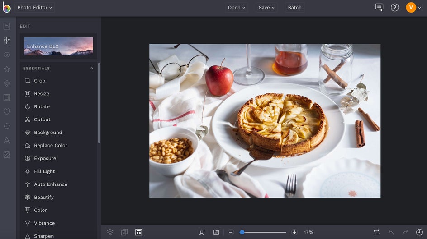Open the Image Manager in the sidebar

pos(7,26)
